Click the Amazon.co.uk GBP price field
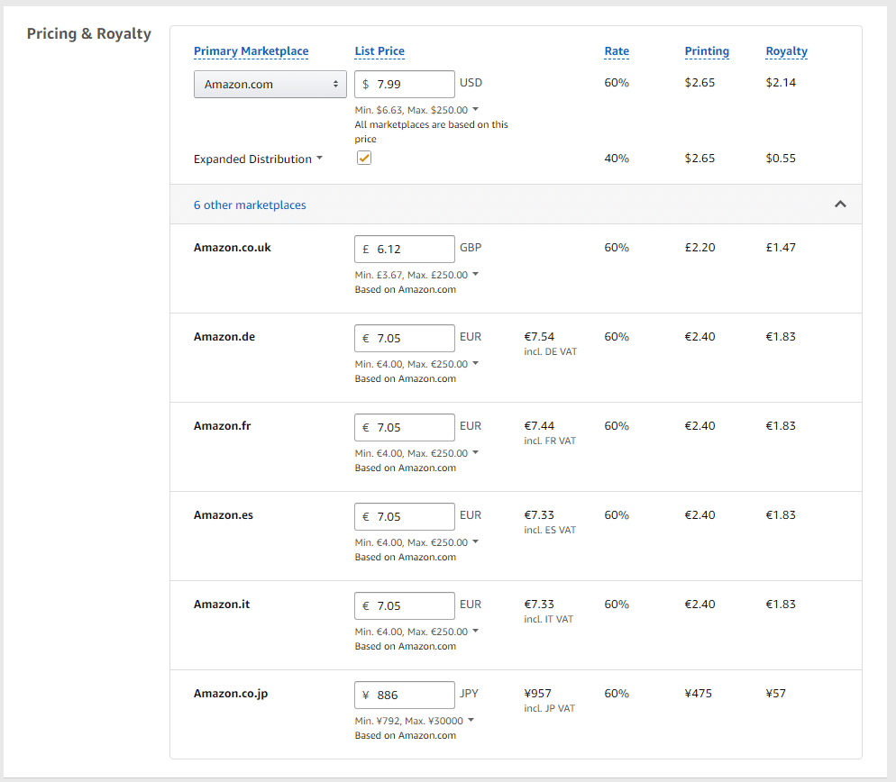This screenshot has width=896, height=782. coord(405,249)
